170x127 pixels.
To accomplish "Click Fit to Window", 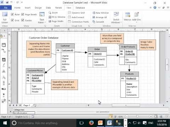I will (x=57, y=17).
